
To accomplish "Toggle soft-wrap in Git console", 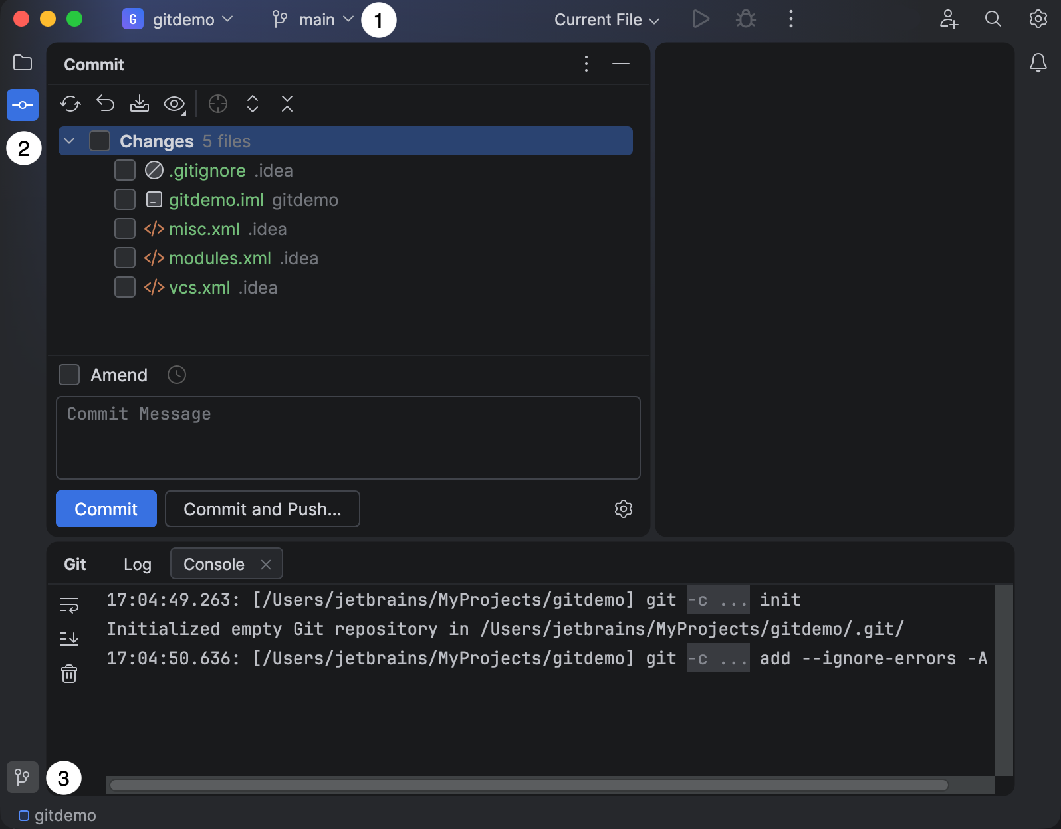I will [69, 604].
